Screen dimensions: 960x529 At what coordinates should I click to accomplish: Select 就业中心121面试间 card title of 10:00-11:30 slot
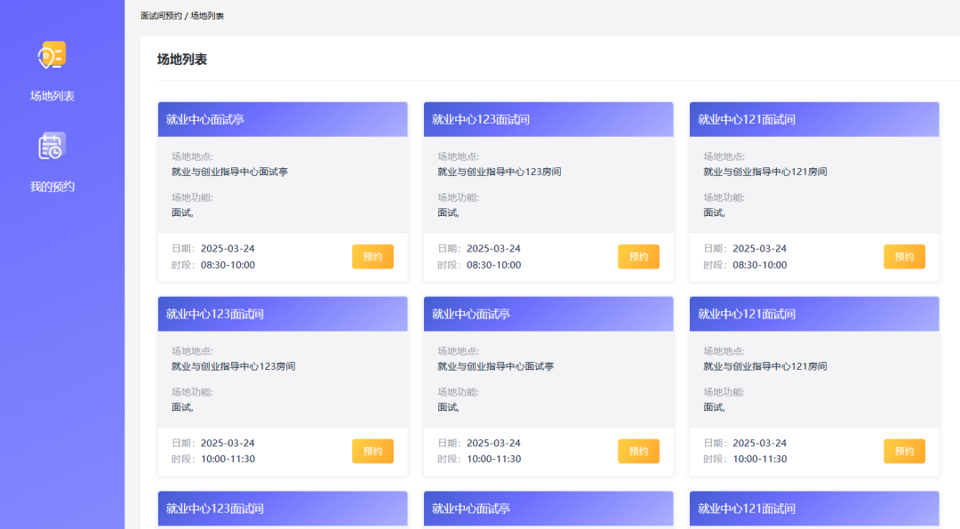(747, 314)
